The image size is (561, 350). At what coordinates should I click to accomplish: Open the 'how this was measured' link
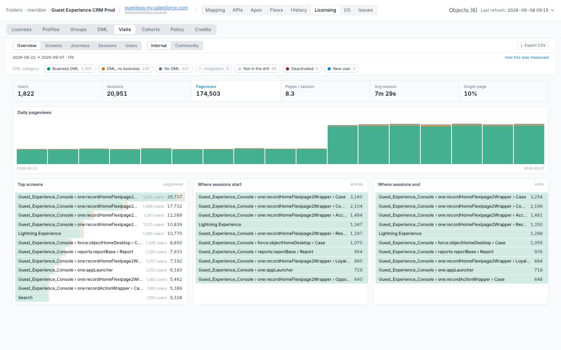click(x=527, y=58)
